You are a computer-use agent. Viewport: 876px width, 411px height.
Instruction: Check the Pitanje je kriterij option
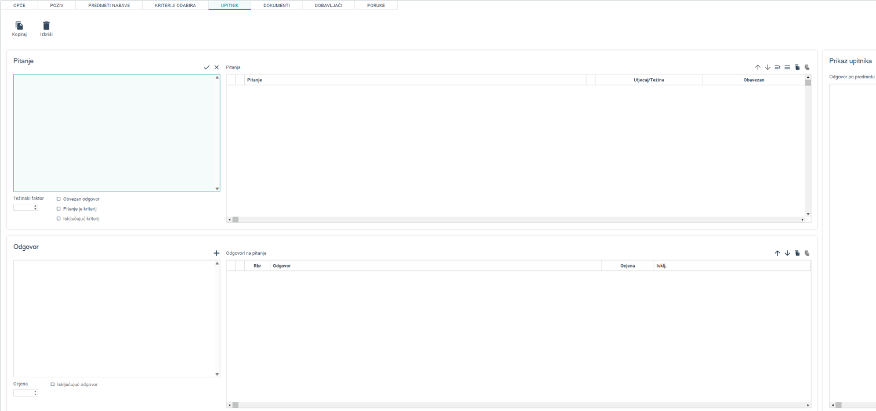[x=59, y=209]
